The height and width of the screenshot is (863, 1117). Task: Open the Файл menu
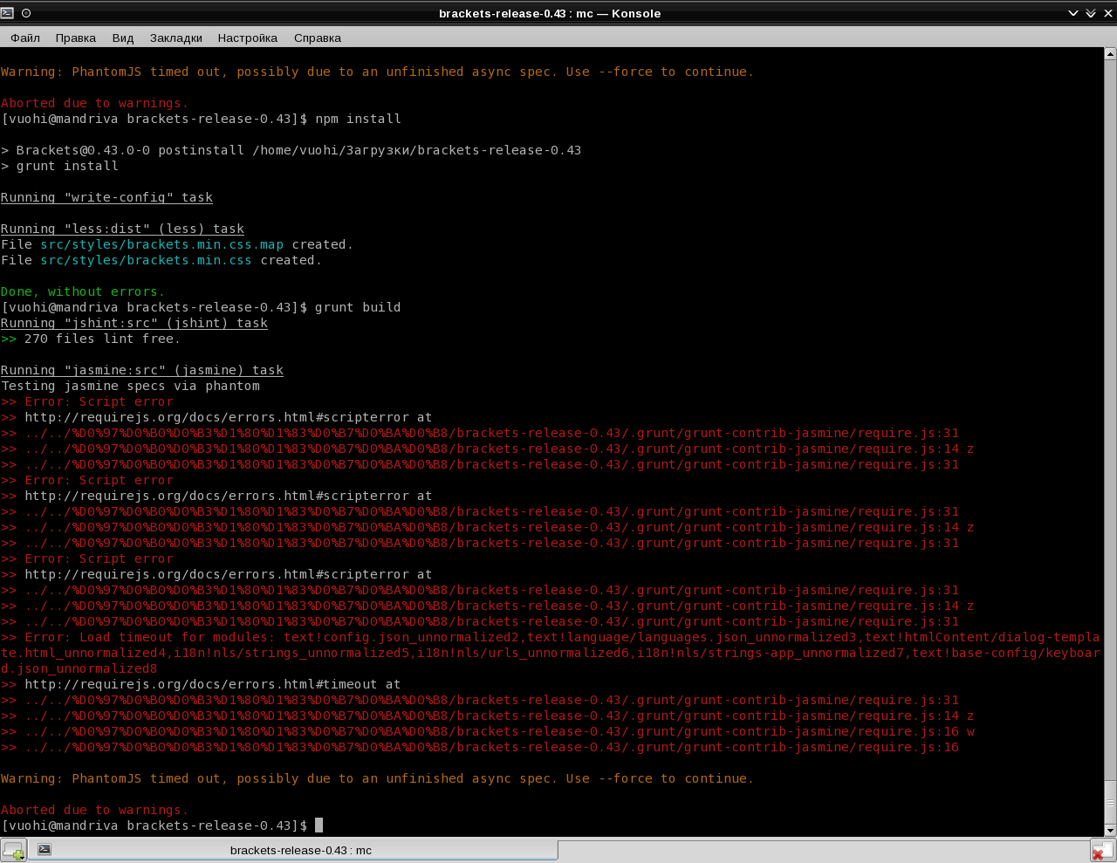coord(25,38)
